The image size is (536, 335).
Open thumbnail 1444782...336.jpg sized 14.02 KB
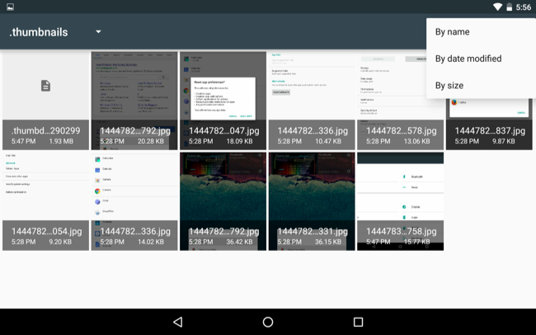(134, 201)
